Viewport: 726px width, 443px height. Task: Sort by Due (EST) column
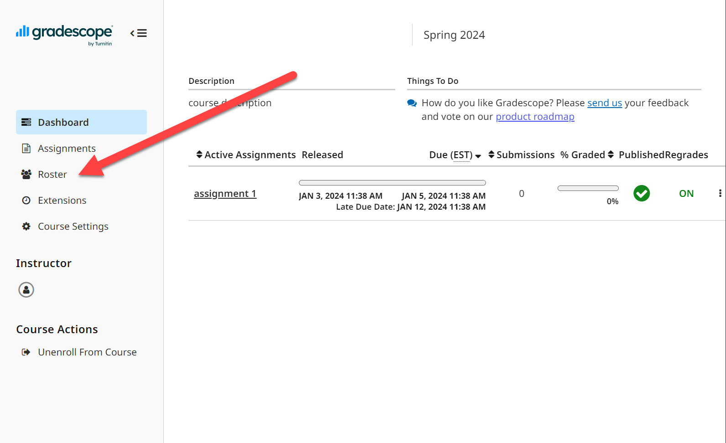[x=455, y=155]
